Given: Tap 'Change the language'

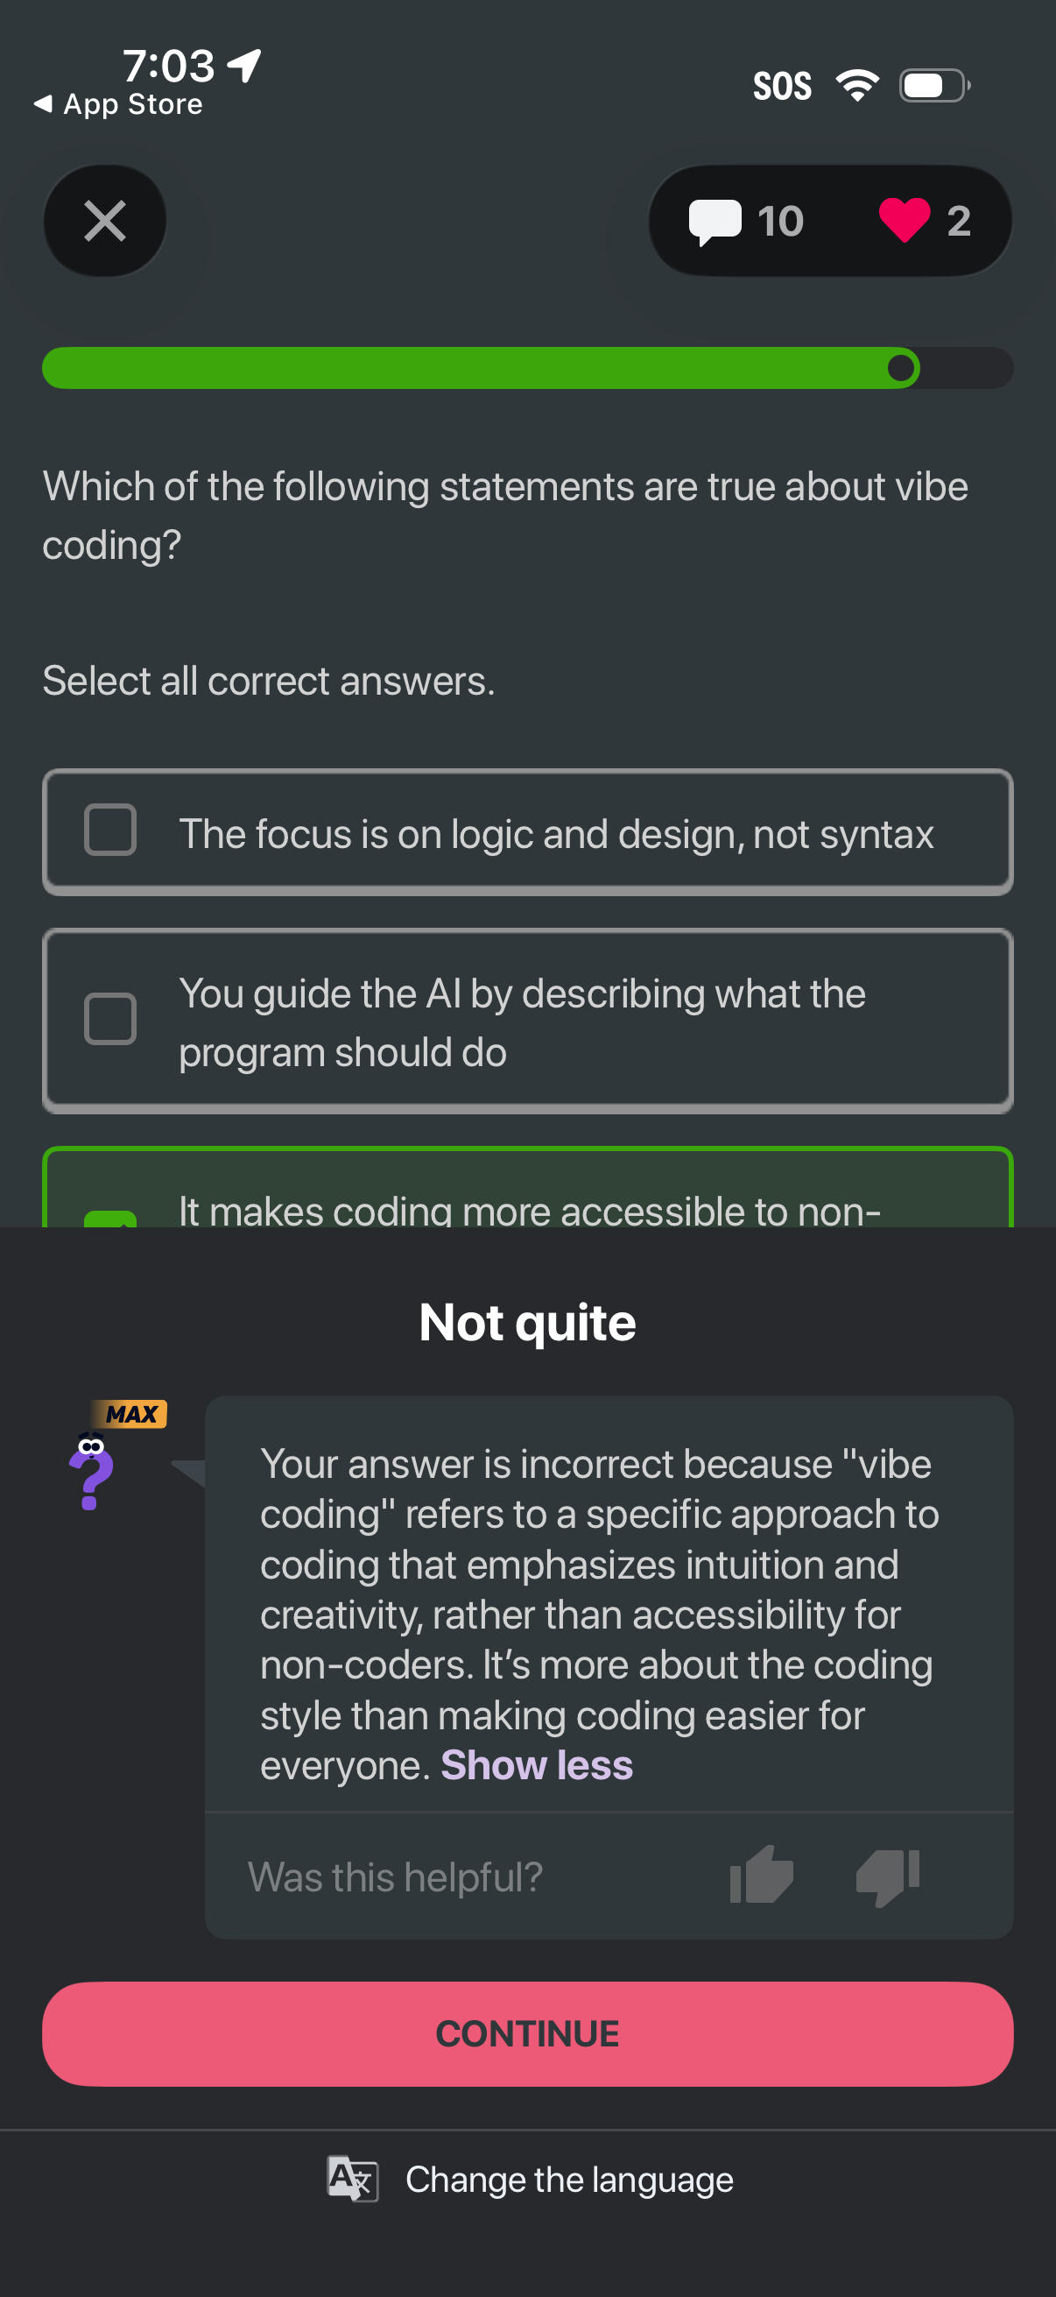Looking at the screenshot, I should [568, 2180].
